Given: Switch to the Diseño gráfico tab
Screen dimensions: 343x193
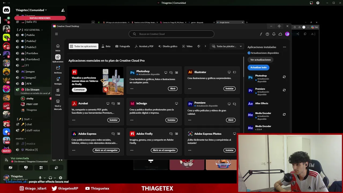Looking at the screenshot, I should click(x=168, y=46).
